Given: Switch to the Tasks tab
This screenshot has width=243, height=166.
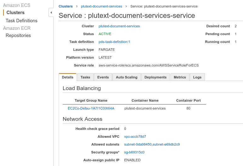Looking at the screenshot, I should tap(85, 77).
